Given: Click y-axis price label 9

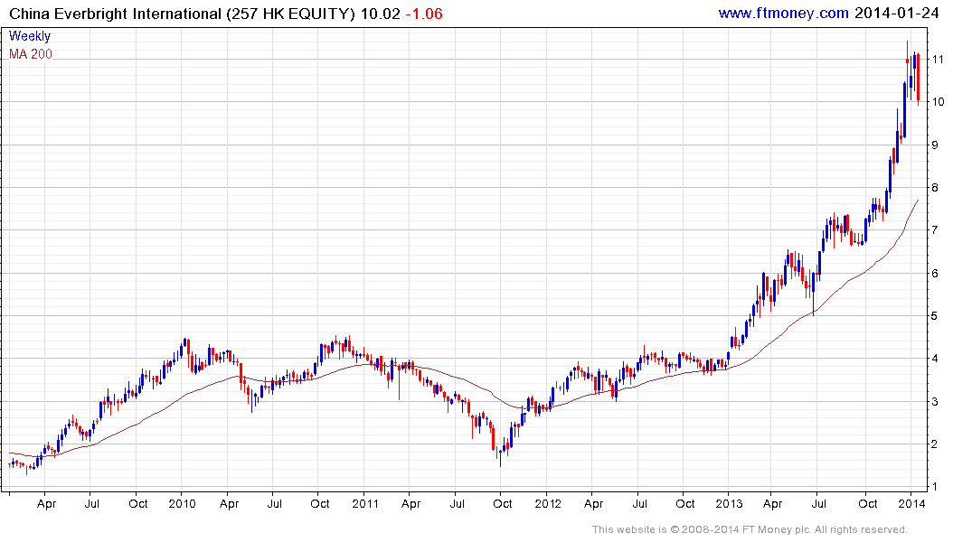Looking at the screenshot, I should click(x=936, y=145).
